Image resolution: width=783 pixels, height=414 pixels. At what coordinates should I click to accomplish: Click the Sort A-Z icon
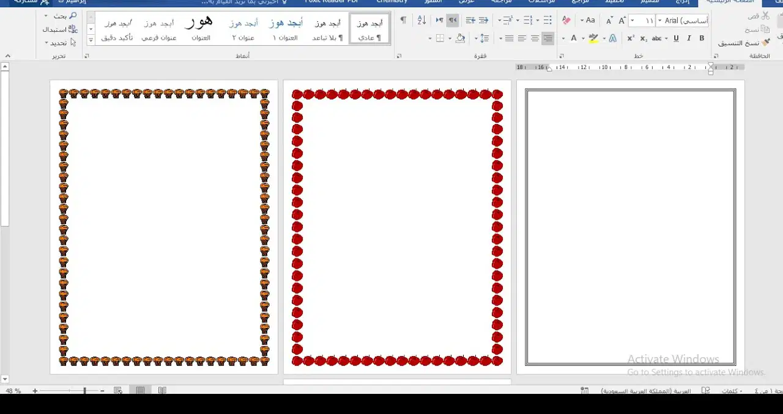(421, 21)
